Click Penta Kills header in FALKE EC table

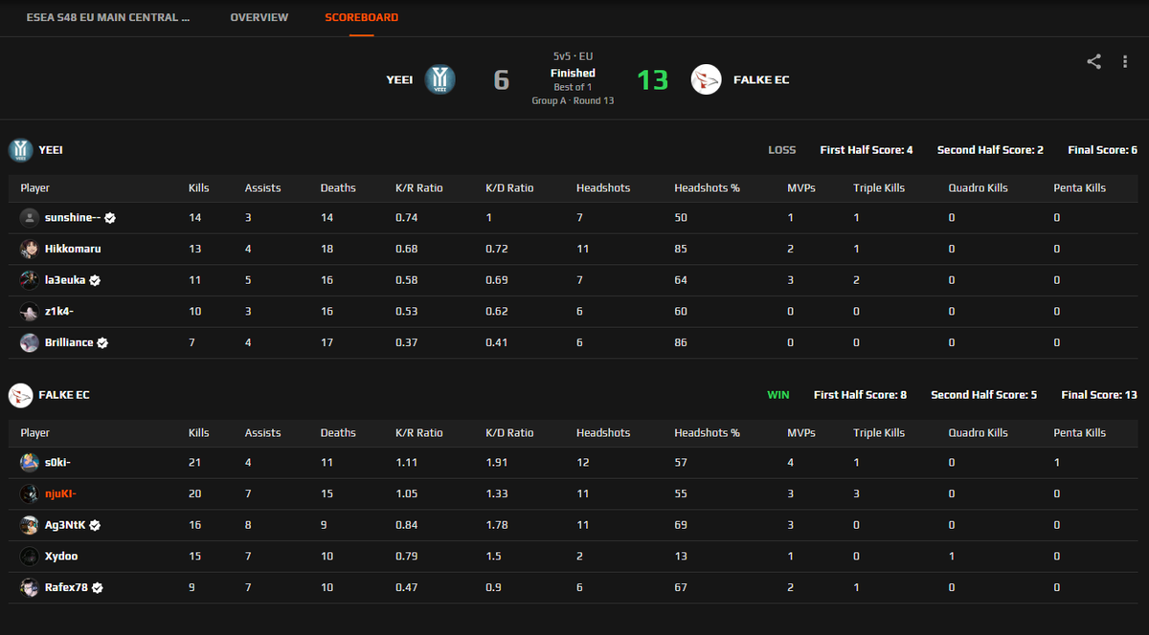[1079, 433]
